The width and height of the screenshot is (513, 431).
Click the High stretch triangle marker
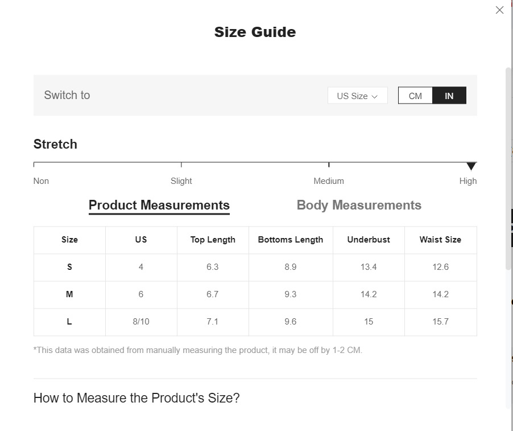coord(471,166)
